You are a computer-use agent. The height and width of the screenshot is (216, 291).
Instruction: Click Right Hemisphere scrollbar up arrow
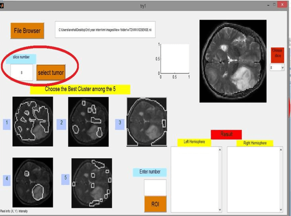click(281, 150)
